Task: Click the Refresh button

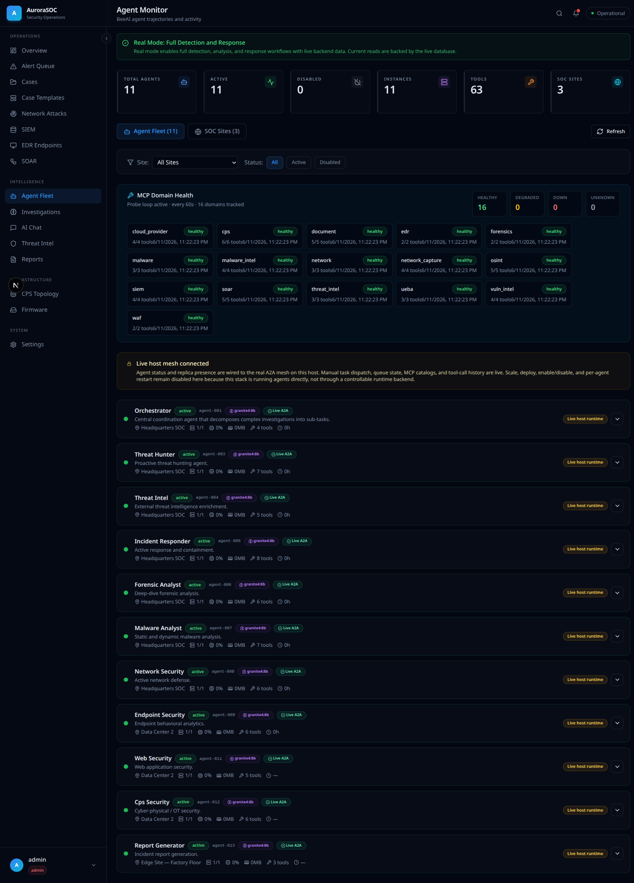Action: point(611,131)
